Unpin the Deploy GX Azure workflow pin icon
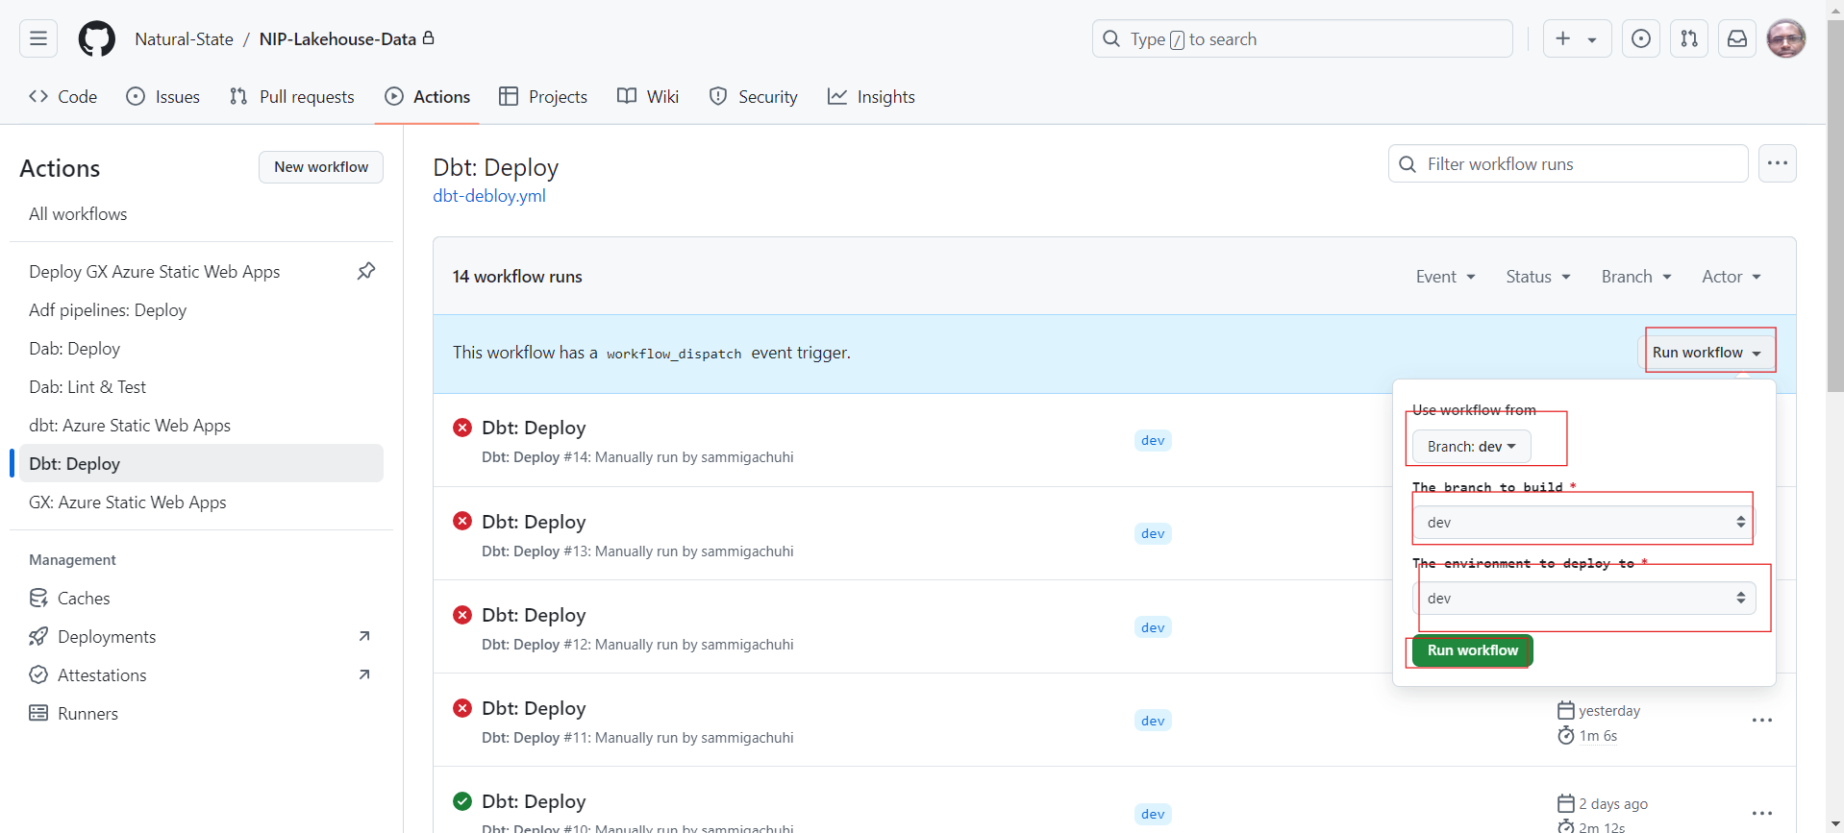The height and width of the screenshot is (833, 1844). tap(366, 271)
